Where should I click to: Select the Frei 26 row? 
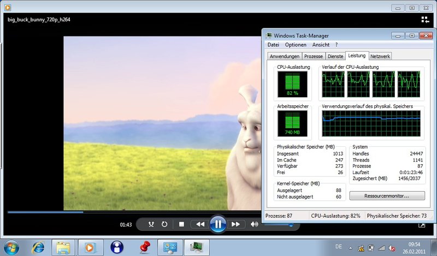[310, 172]
